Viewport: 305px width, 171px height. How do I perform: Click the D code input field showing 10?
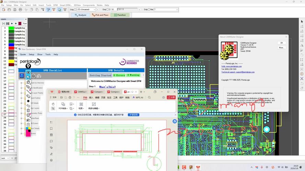pyautogui.click(x=114, y=10)
